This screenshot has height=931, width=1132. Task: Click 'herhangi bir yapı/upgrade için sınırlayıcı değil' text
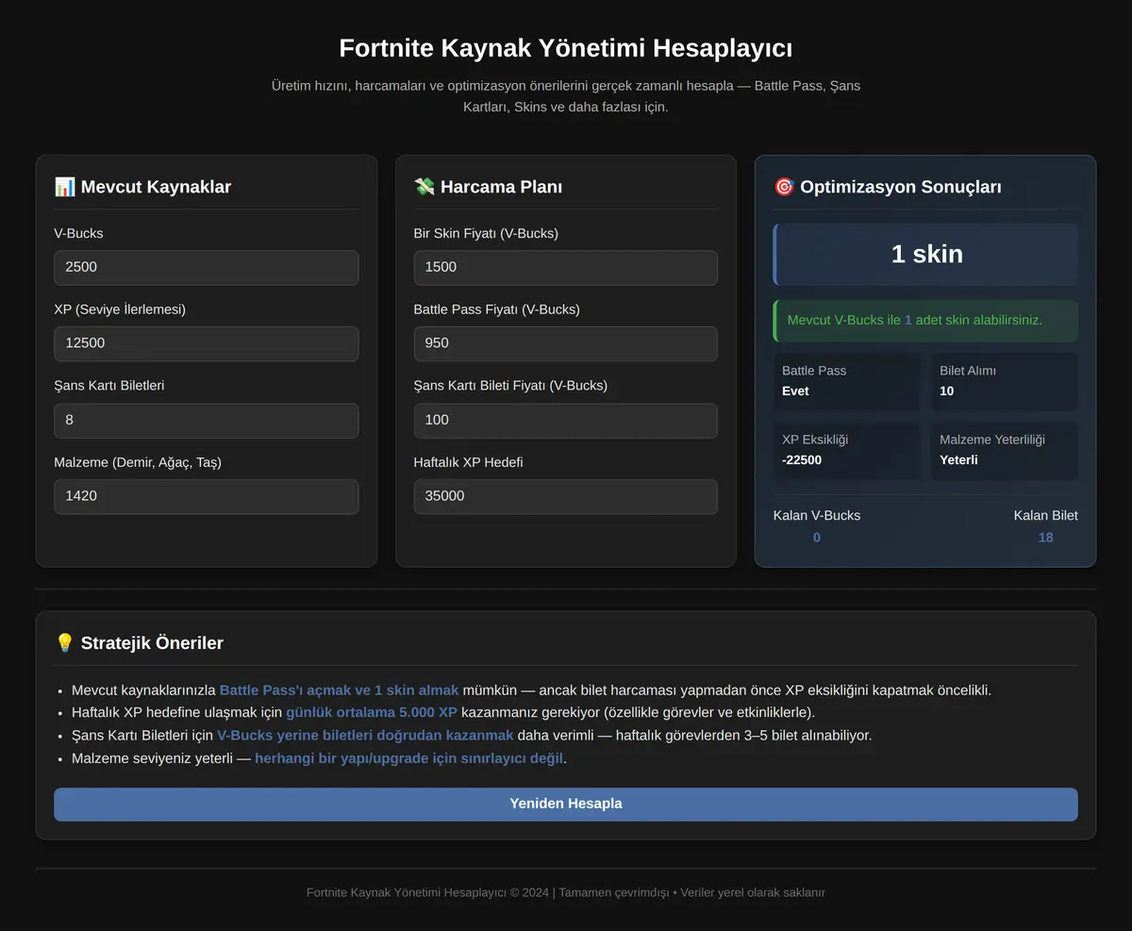(x=408, y=758)
